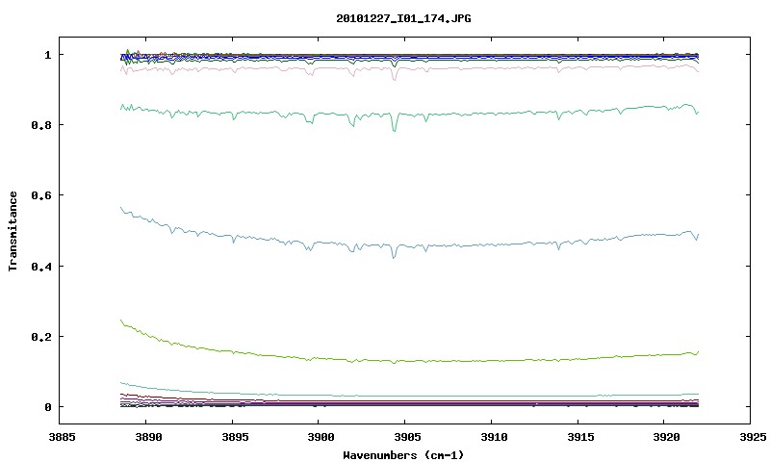Click the x-axis tick label 3885

click(63, 437)
